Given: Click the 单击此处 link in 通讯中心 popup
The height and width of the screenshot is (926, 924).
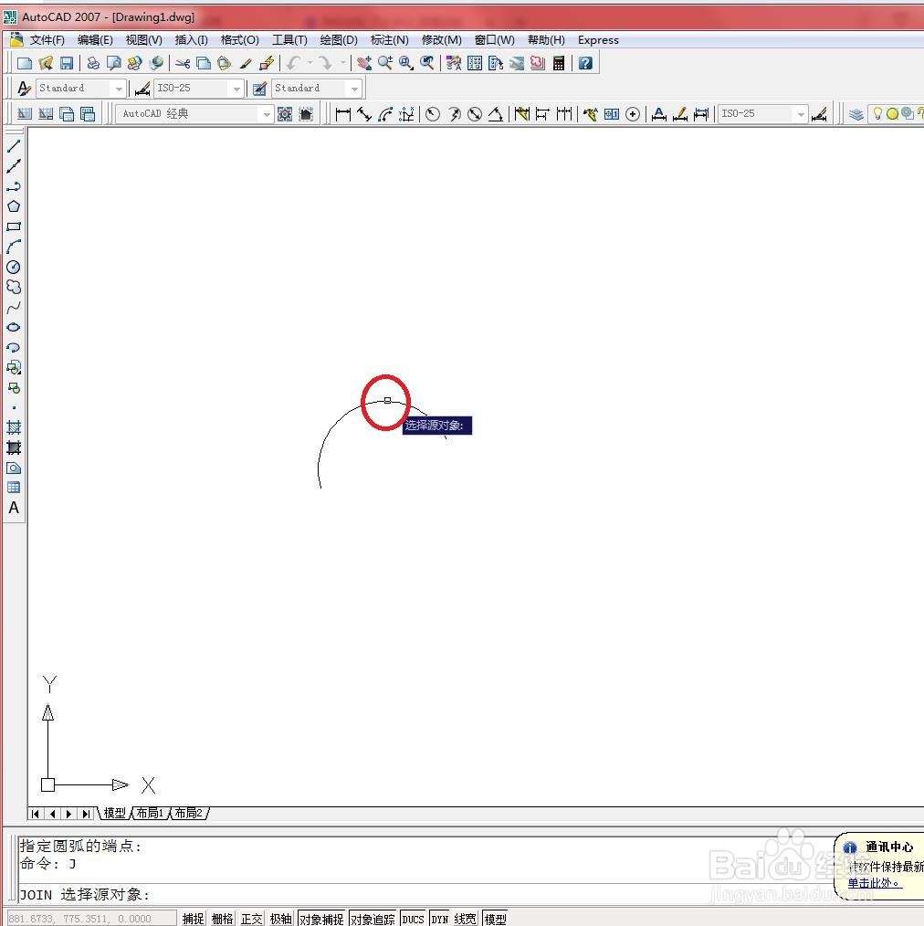Looking at the screenshot, I should (x=875, y=883).
